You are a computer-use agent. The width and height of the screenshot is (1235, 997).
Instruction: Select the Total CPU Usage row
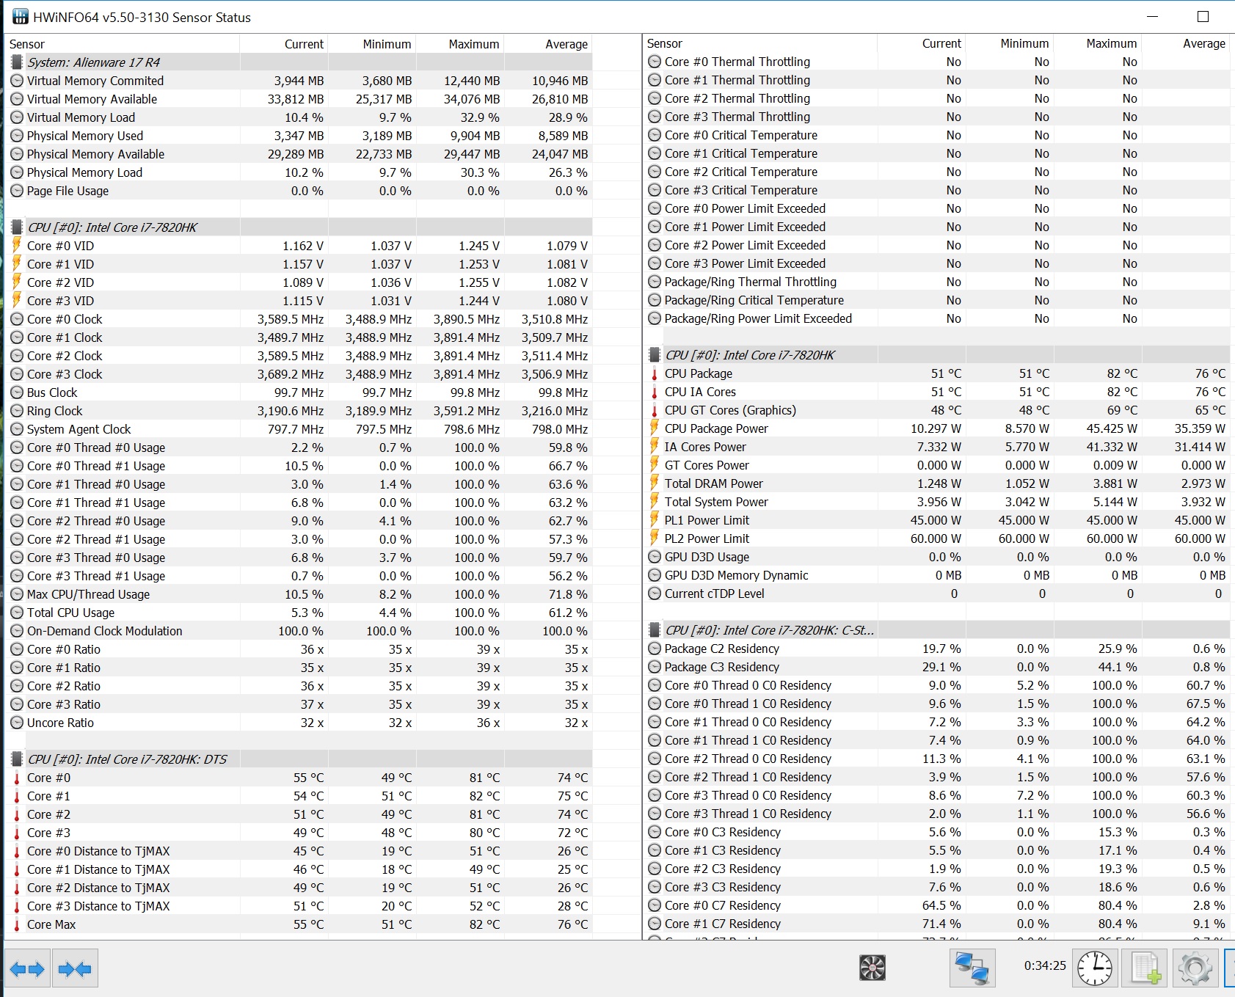click(x=298, y=613)
